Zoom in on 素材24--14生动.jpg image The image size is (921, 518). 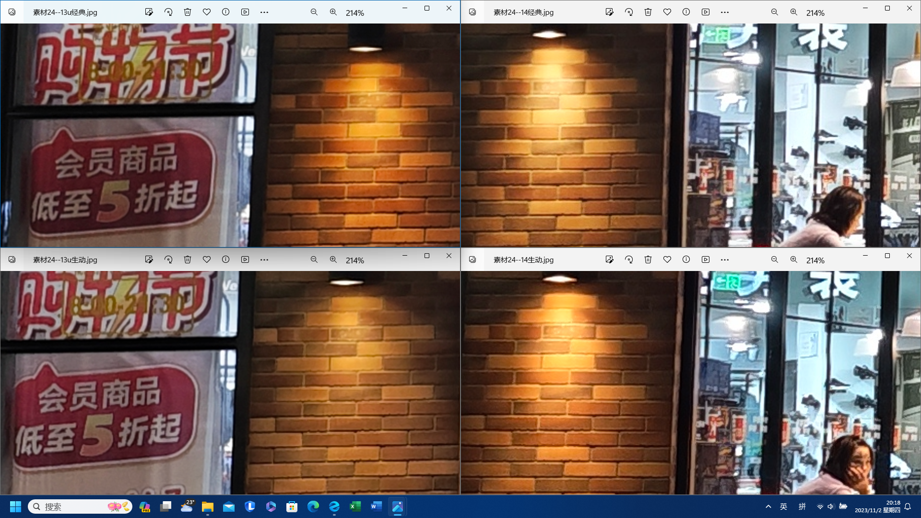794,259
